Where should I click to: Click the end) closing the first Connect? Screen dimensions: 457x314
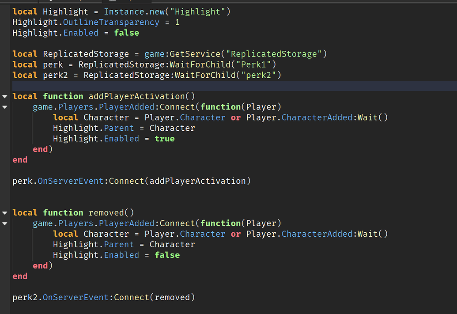42,149
